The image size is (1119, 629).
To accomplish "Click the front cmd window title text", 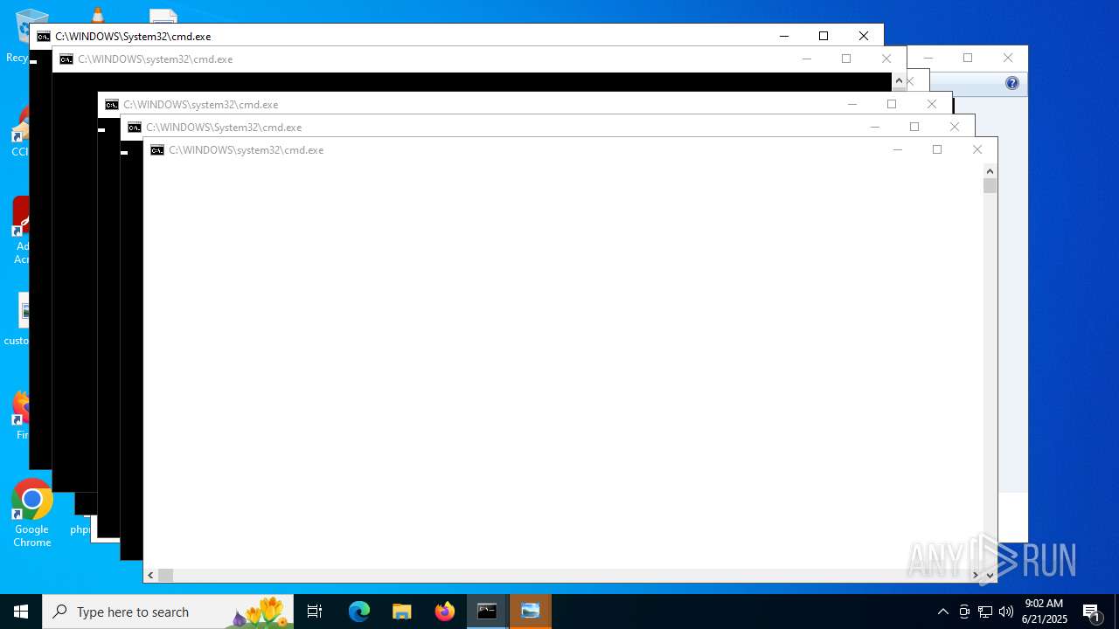I will (247, 150).
